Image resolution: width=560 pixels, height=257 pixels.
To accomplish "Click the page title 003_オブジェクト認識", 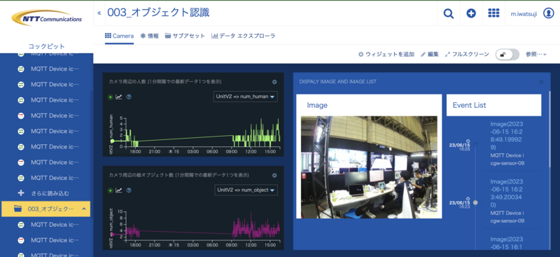I will point(159,13).
